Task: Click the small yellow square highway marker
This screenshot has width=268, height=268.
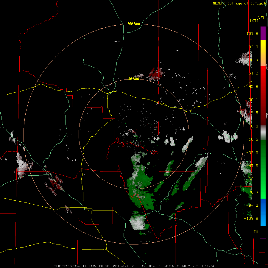Action: click(85, 208)
